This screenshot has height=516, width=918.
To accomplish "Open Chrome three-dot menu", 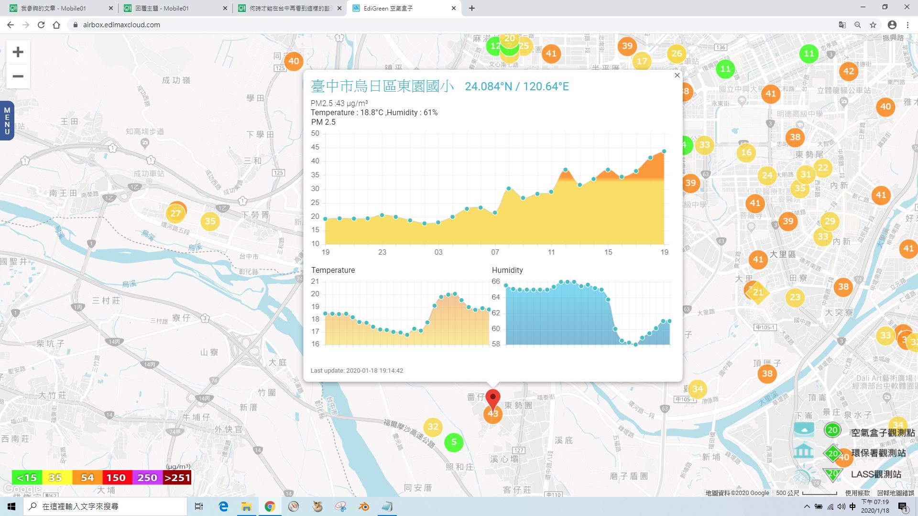I will 907,25.
